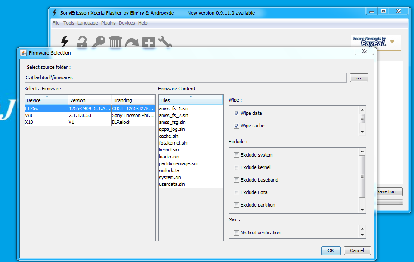Click BLRelock branding cell

click(133, 122)
